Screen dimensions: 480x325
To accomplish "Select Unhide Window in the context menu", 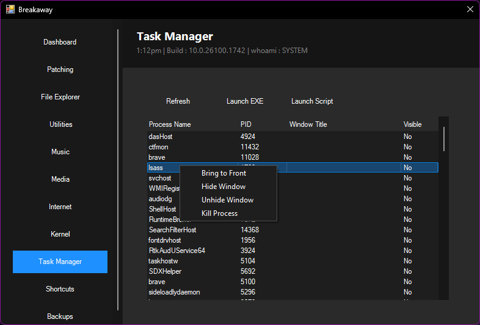I will (228, 200).
